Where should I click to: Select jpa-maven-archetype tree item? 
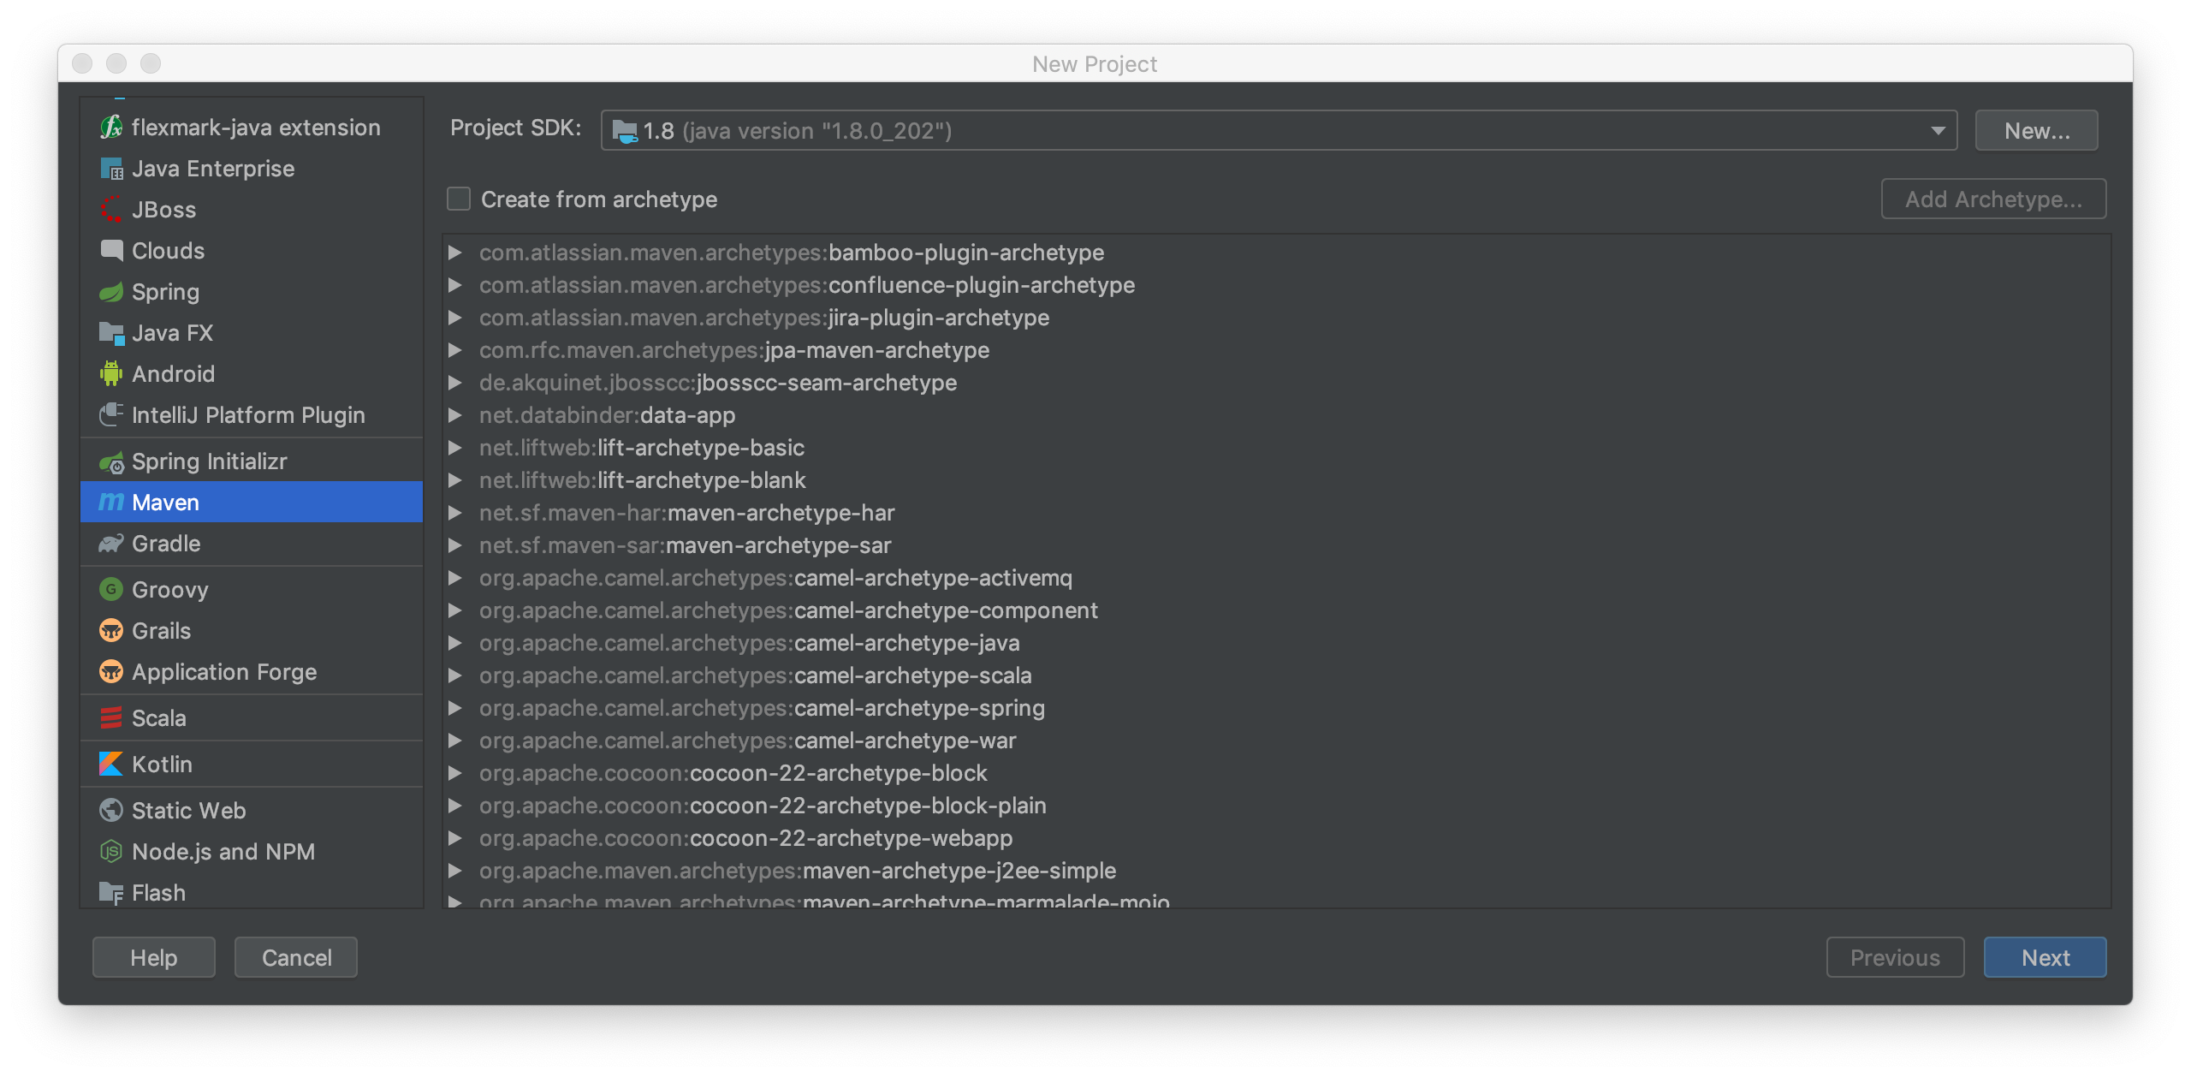point(733,349)
